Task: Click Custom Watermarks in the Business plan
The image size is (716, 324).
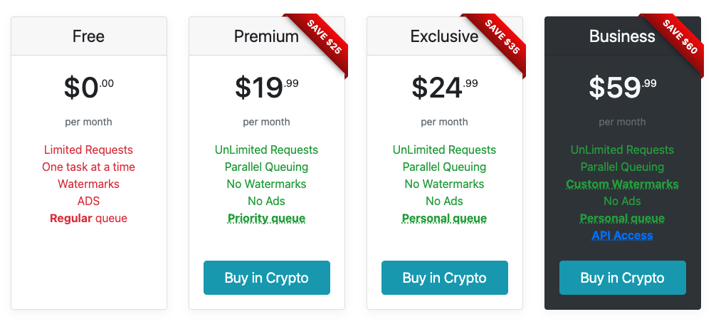Action: click(x=622, y=184)
